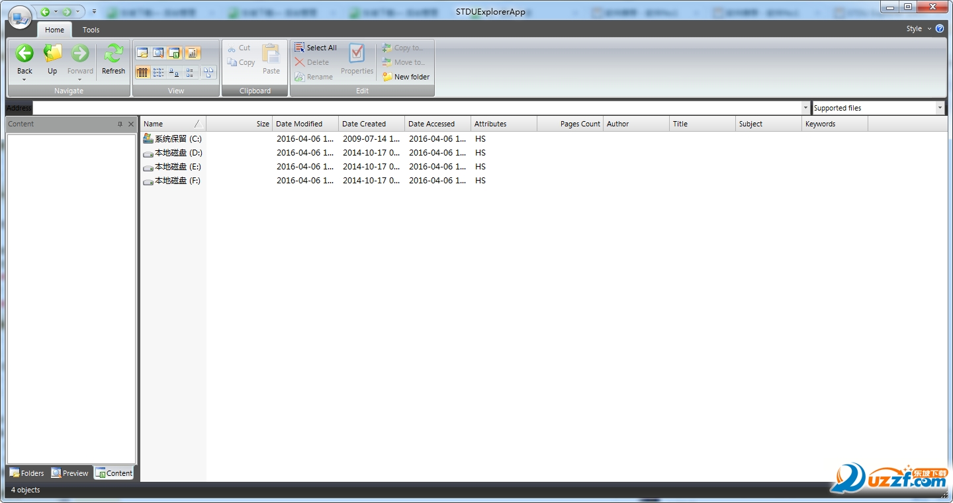Screen dimensions: 953x503
Task: Open the Content panel tab
Action: click(114, 473)
